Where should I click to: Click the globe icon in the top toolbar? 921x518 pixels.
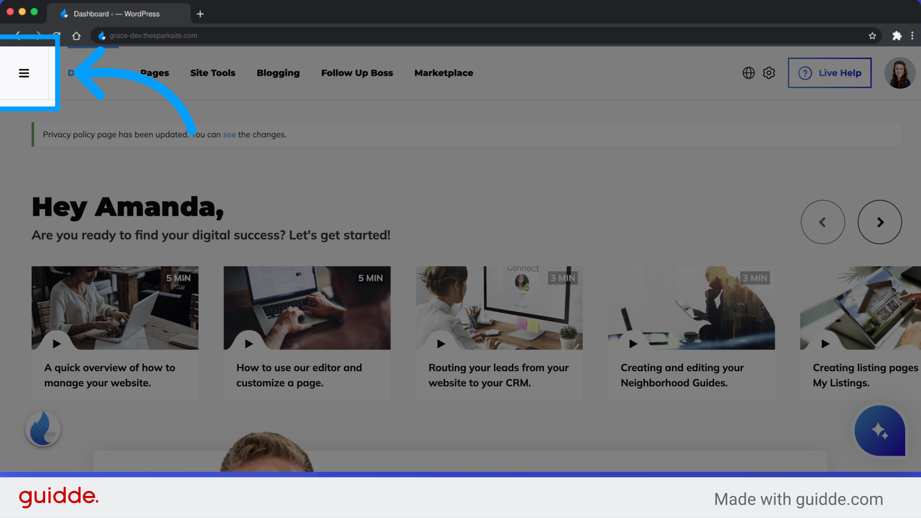coord(748,73)
